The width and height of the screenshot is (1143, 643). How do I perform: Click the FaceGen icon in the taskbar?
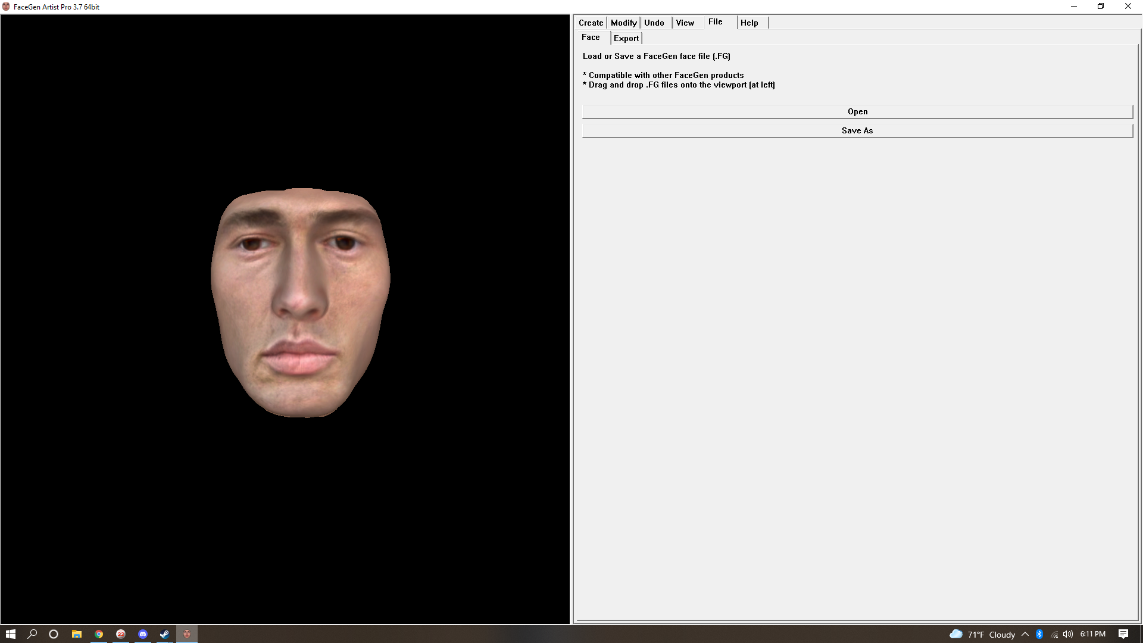187,634
